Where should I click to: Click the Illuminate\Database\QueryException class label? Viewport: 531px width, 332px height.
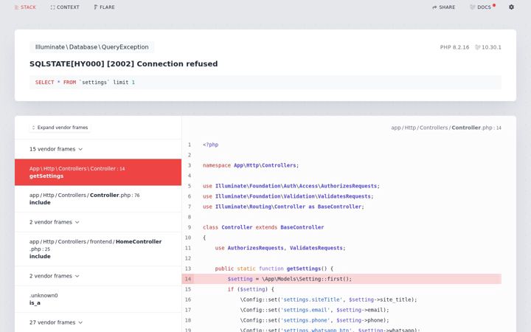pos(91,47)
